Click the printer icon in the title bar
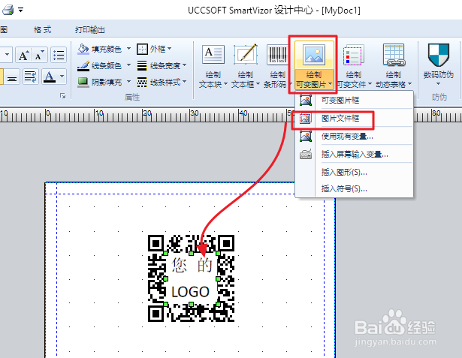462x358 pixels. coord(8,10)
